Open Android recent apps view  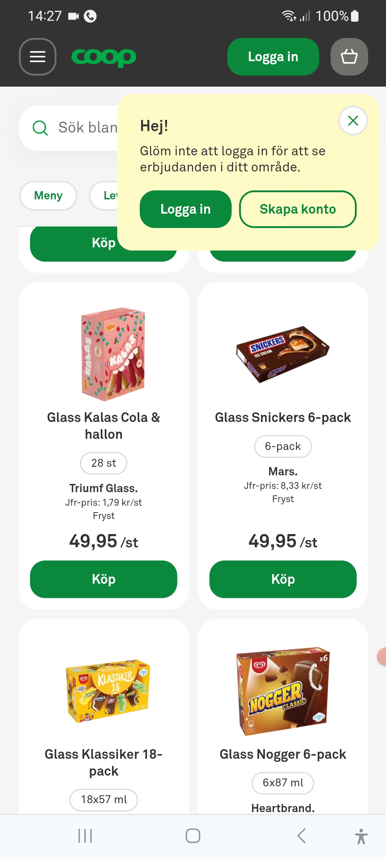[x=85, y=836]
